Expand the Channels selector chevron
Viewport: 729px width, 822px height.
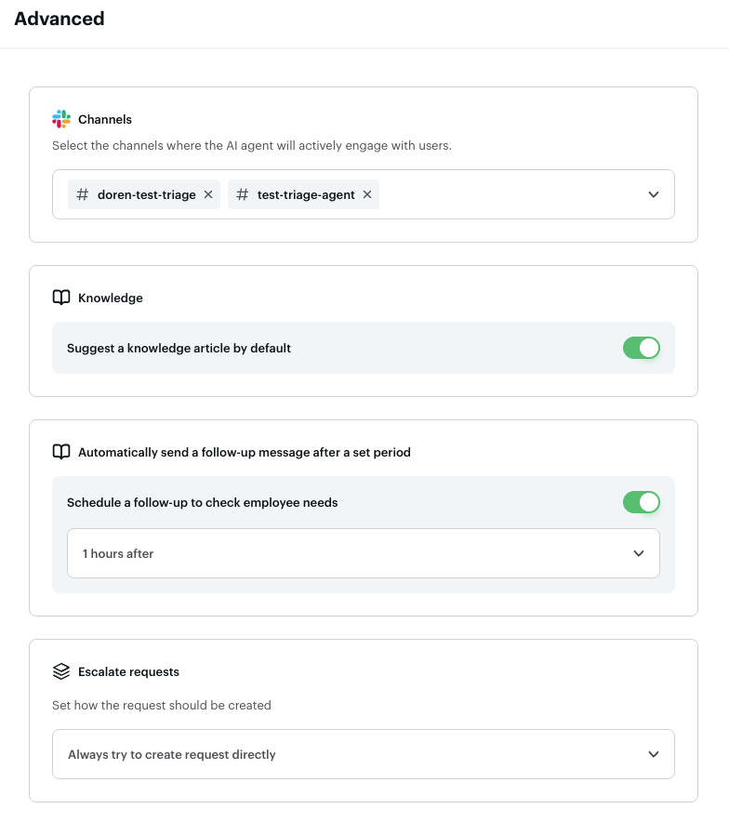tap(654, 194)
